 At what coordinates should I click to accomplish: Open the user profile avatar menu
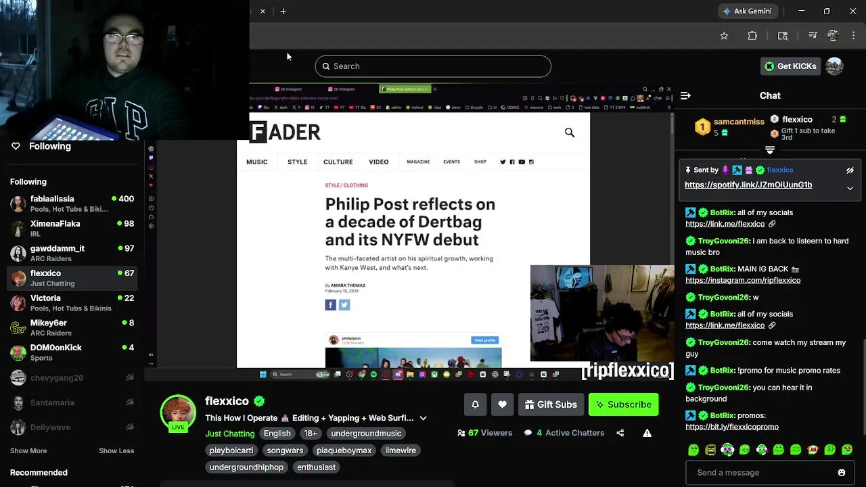(x=834, y=66)
